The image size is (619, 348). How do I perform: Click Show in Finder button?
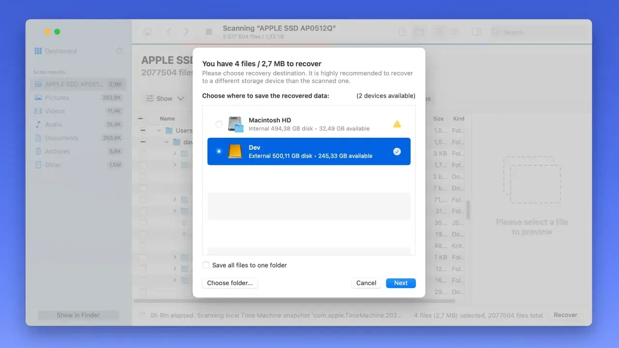(78, 315)
